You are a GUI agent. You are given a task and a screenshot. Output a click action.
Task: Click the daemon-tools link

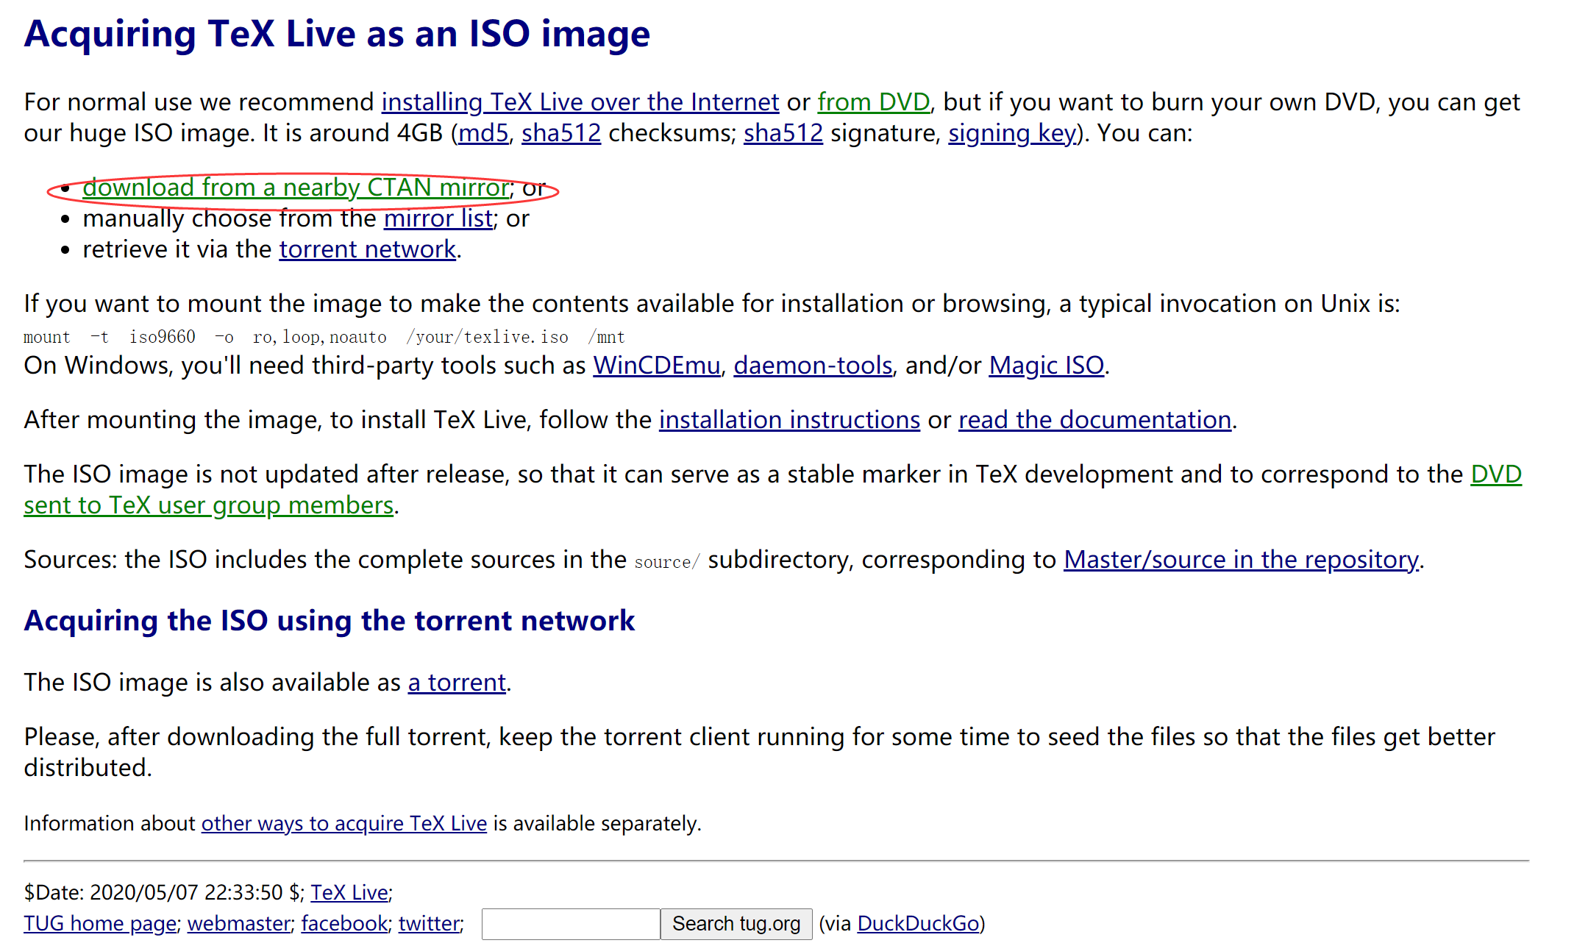(812, 366)
